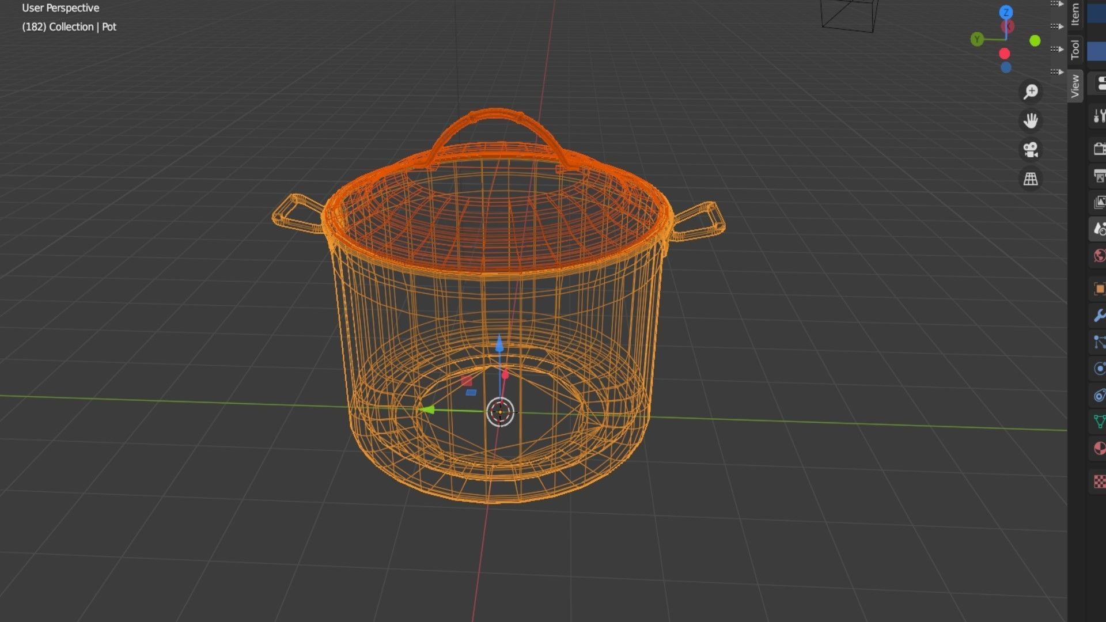The image size is (1106, 622).
Task: Click the hand pan view button
Action: [x=1031, y=121]
